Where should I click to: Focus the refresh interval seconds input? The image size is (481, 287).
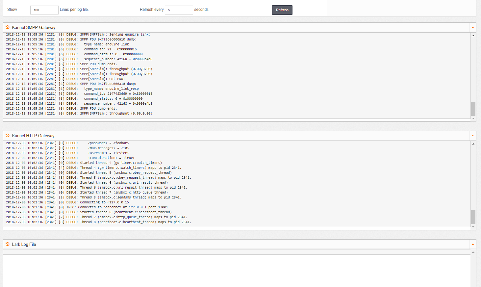[x=179, y=10]
